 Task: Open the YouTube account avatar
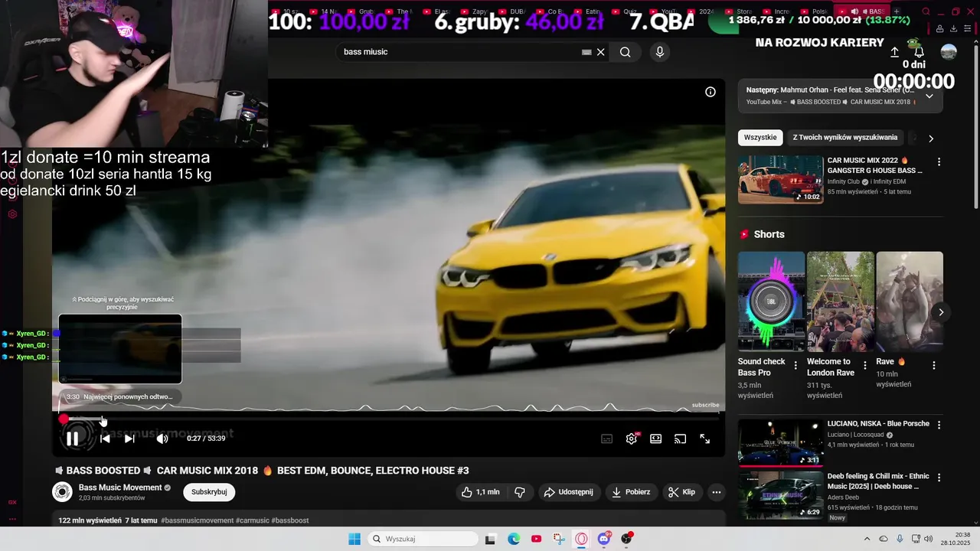tap(949, 52)
